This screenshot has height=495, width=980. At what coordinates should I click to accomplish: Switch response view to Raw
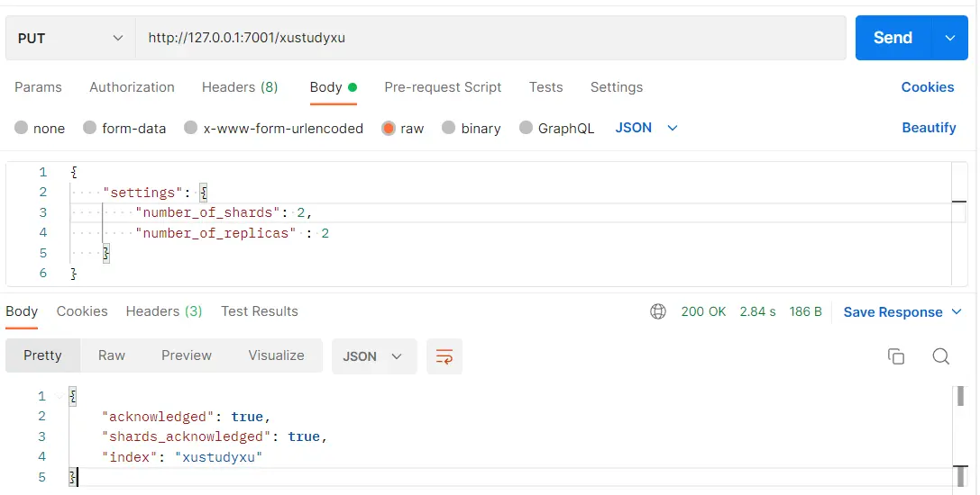point(112,355)
